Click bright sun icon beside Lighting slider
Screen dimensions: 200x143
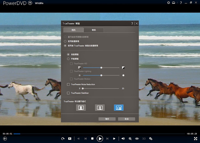tap(123, 75)
